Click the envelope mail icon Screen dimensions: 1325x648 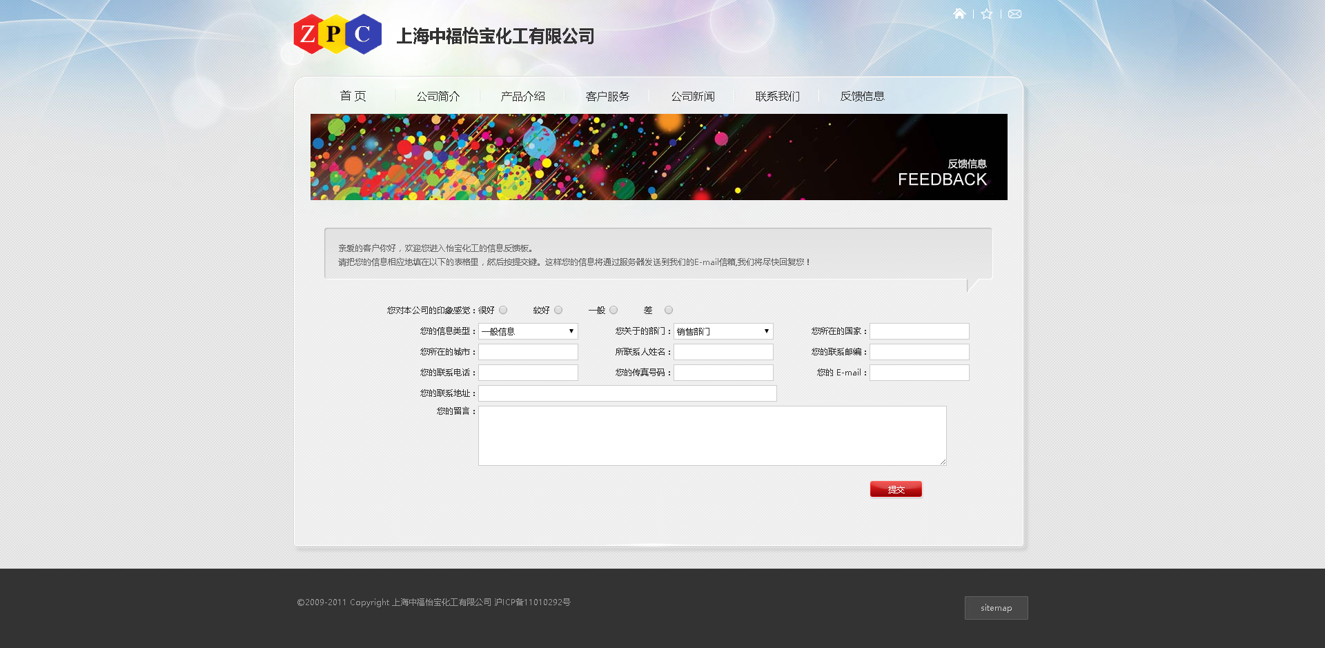tap(1014, 14)
